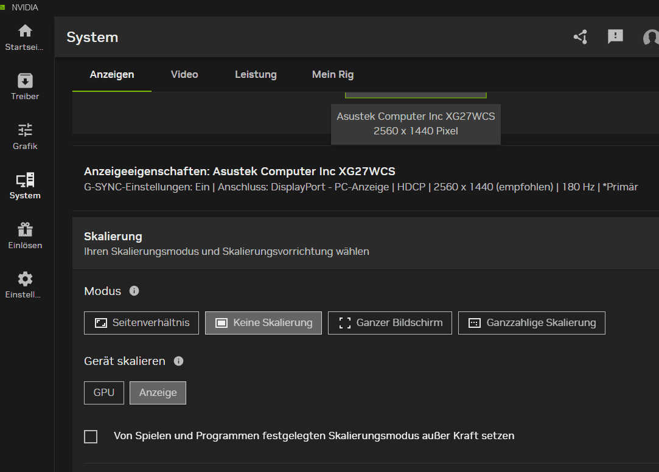Open the Leistung tab
This screenshot has height=472, width=659.
point(256,75)
